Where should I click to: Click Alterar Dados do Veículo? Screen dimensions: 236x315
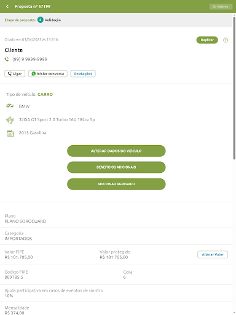[116, 151]
